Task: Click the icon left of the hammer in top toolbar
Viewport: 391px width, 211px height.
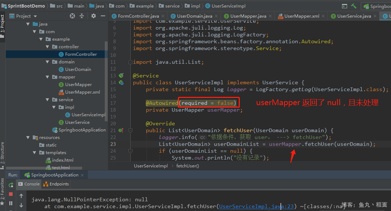Action: [344, 6]
